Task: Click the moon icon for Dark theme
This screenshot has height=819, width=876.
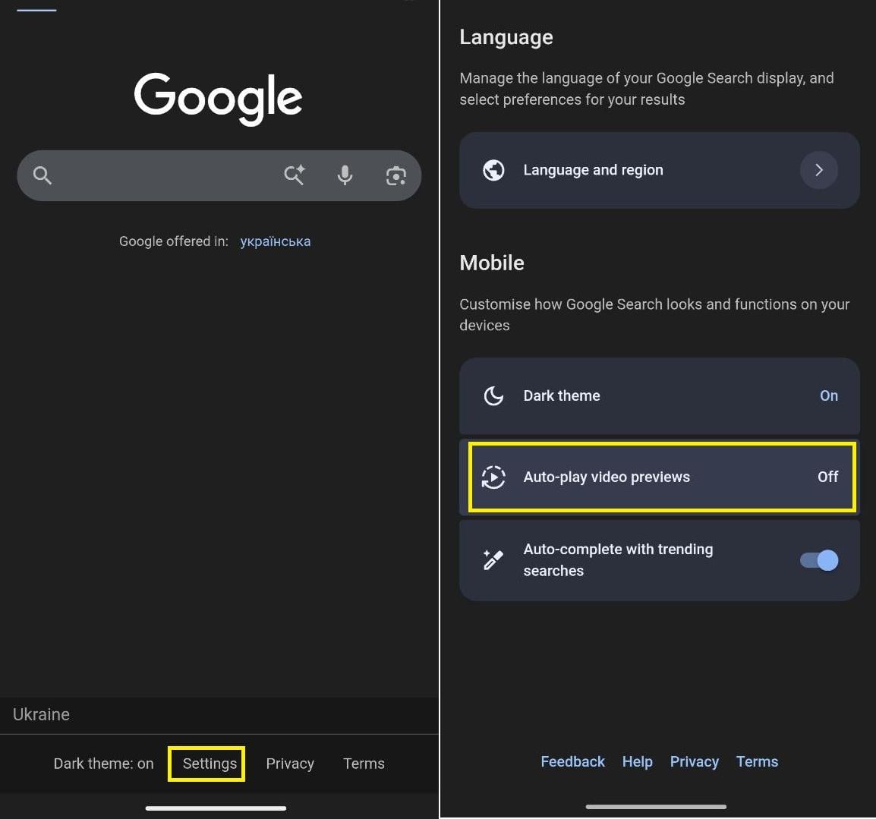Action: click(x=493, y=395)
